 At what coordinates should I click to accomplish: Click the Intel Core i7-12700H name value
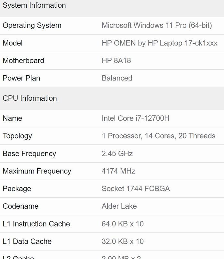(135, 118)
